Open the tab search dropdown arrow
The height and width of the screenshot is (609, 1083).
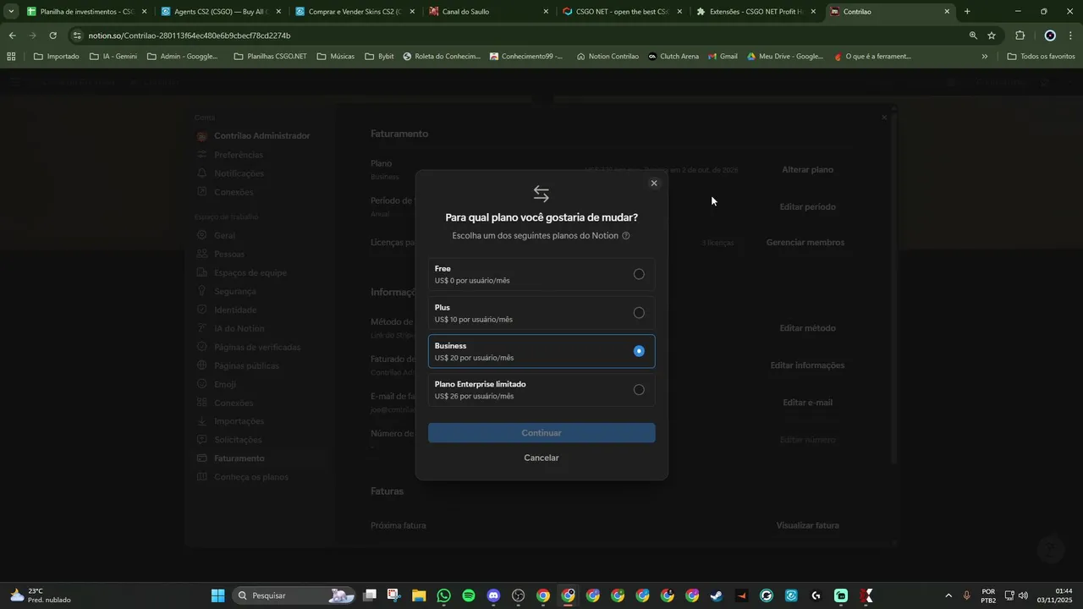click(x=11, y=12)
